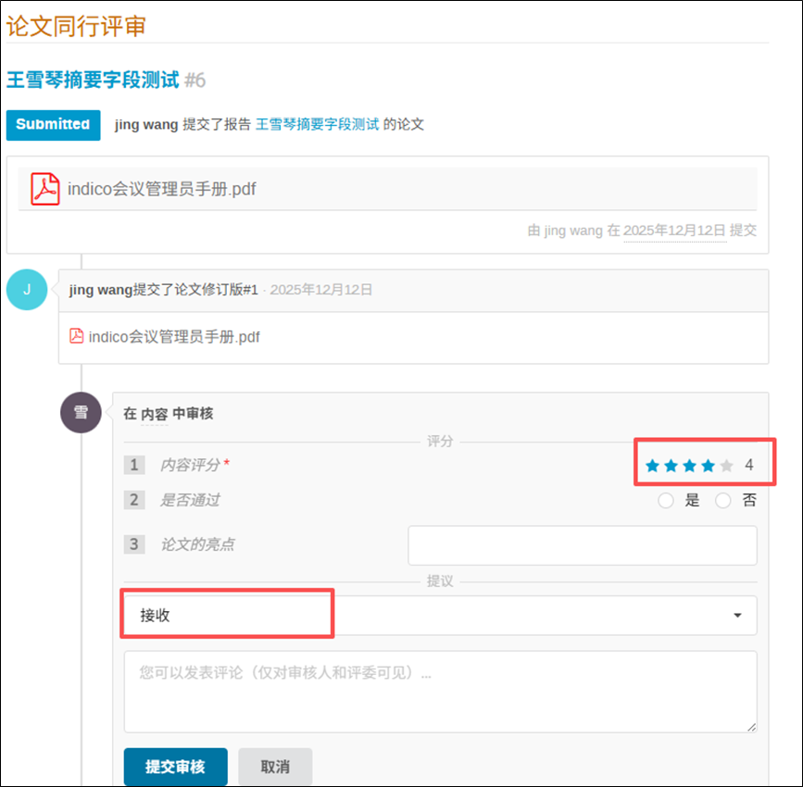The image size is (803, 787).
Task: Open the 王雪琴摘要字段测试 title link
Action: pyautogui.click(x=93, y=80)
